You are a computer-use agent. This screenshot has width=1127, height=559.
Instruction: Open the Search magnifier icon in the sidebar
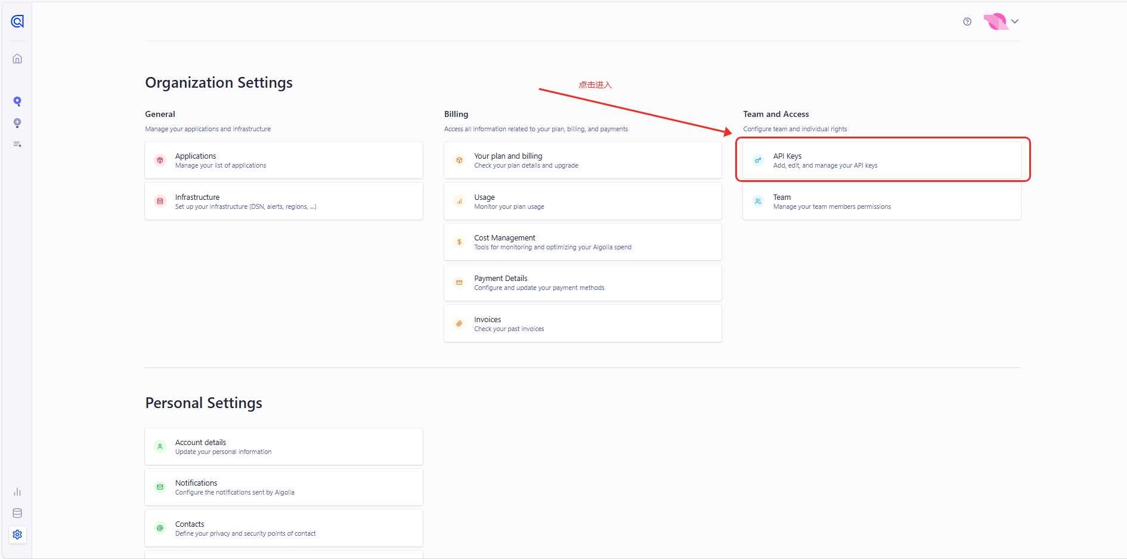(x=17, y=101)
